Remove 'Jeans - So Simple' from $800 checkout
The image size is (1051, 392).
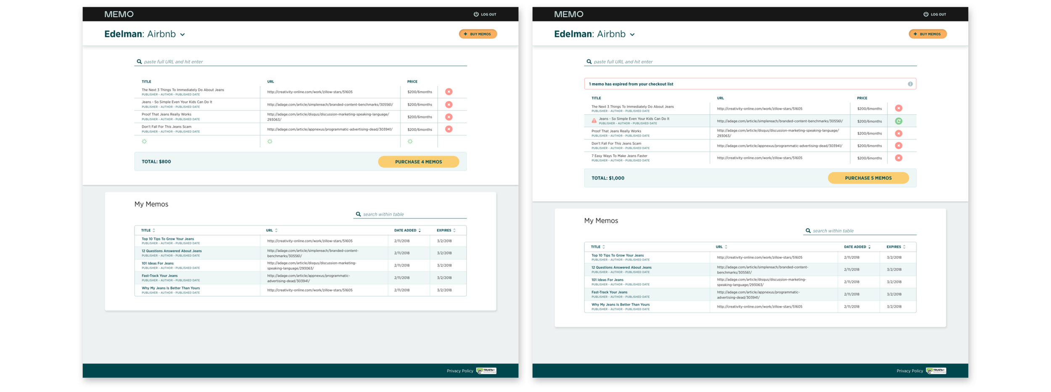(449, 104)
